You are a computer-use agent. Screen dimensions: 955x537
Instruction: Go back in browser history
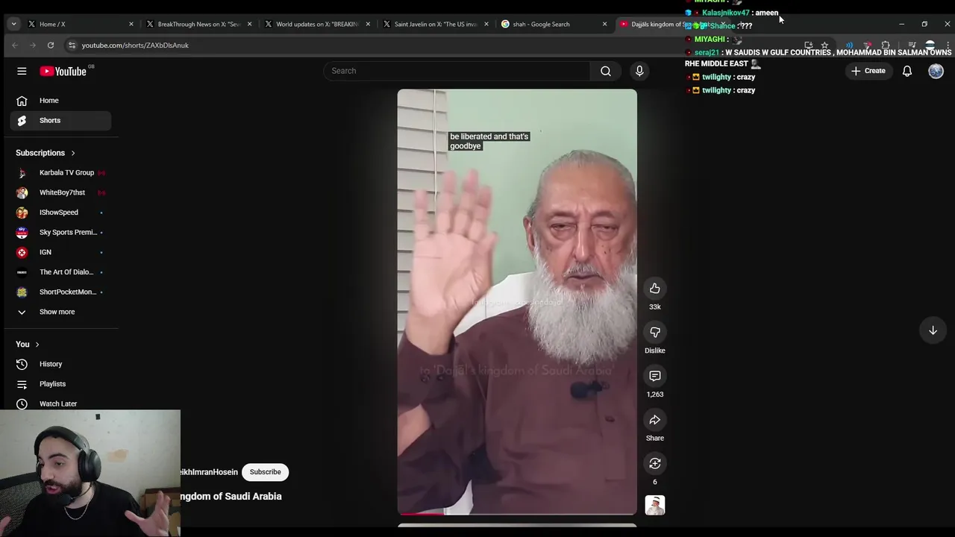pos(14,45)
